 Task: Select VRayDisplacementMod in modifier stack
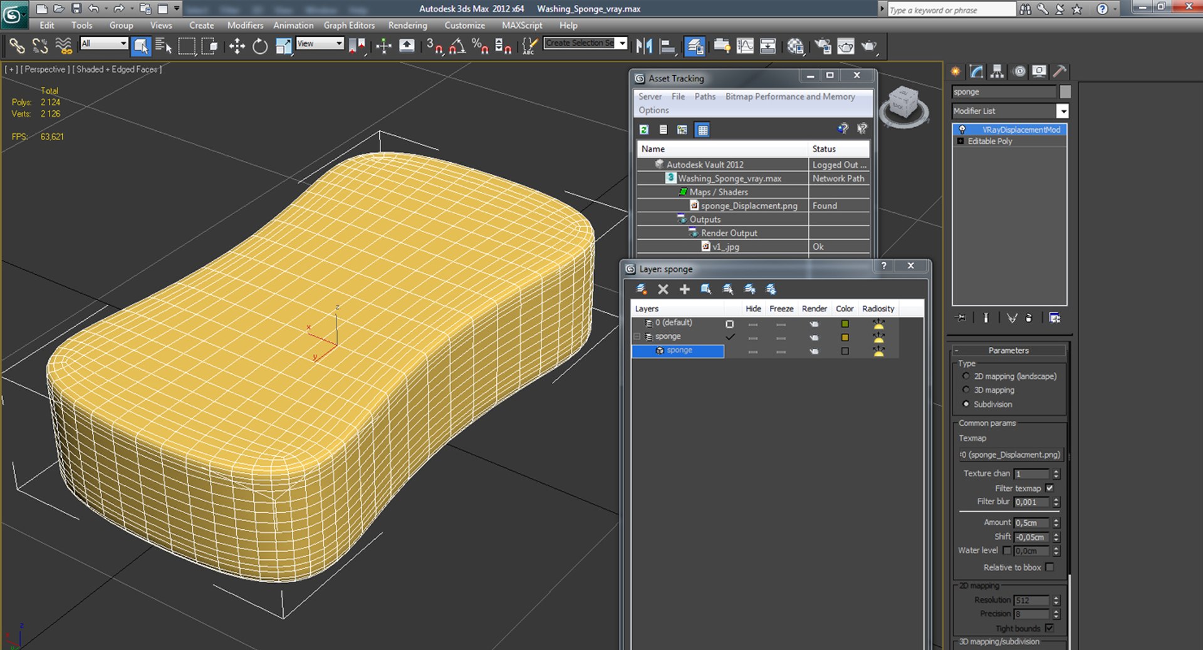(1009, 130)
